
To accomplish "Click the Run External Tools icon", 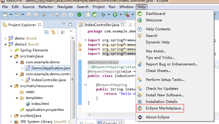I will tap(127, 15).
